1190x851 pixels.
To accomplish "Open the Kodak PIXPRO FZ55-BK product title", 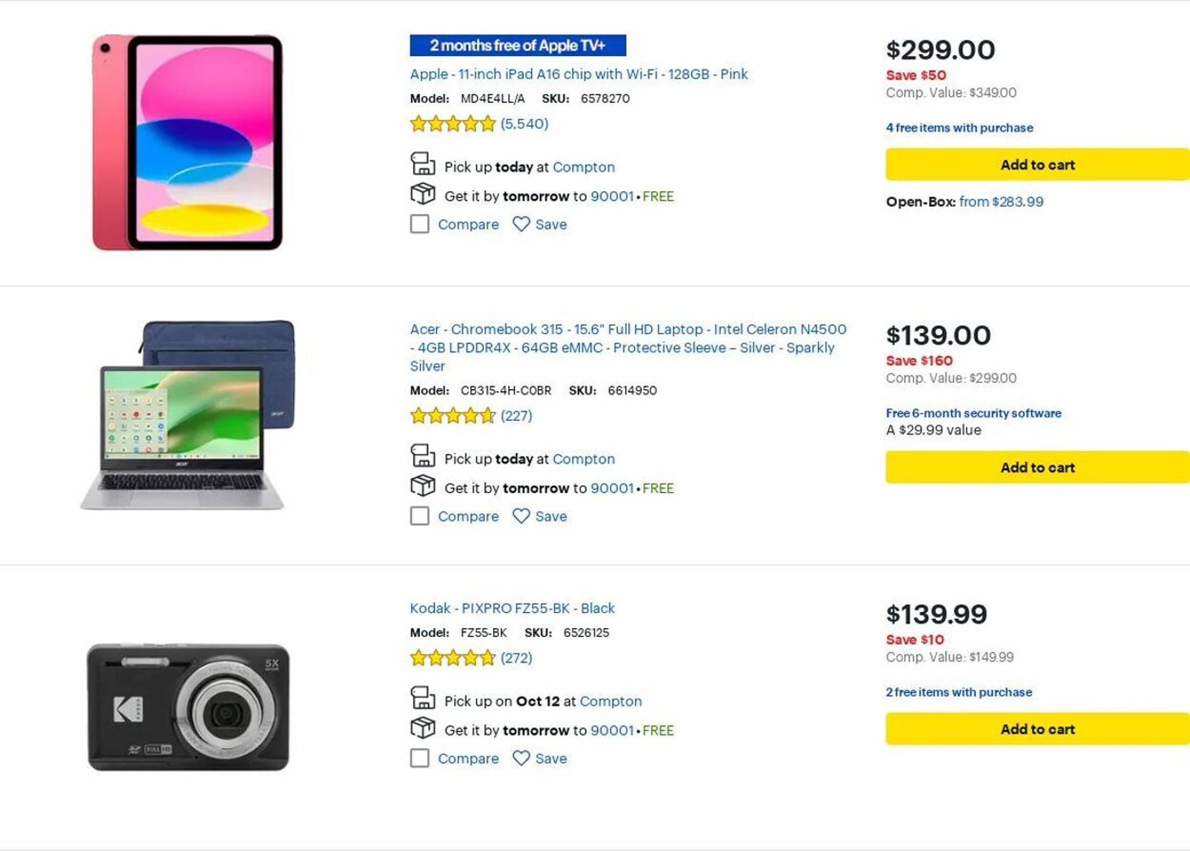I will point(512,608).
